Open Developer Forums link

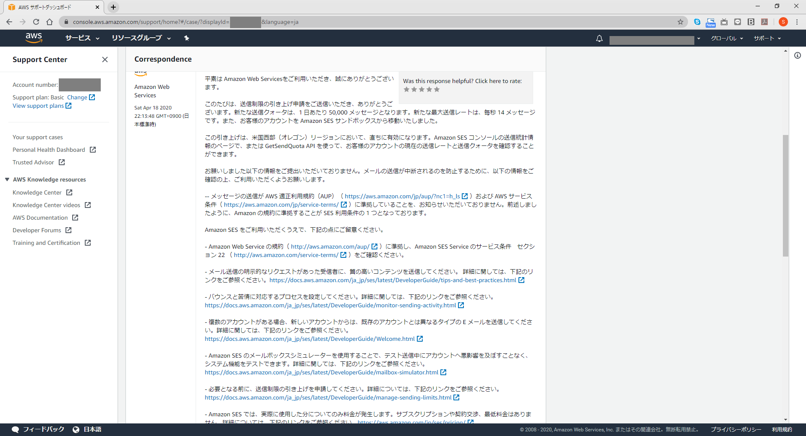37,230
